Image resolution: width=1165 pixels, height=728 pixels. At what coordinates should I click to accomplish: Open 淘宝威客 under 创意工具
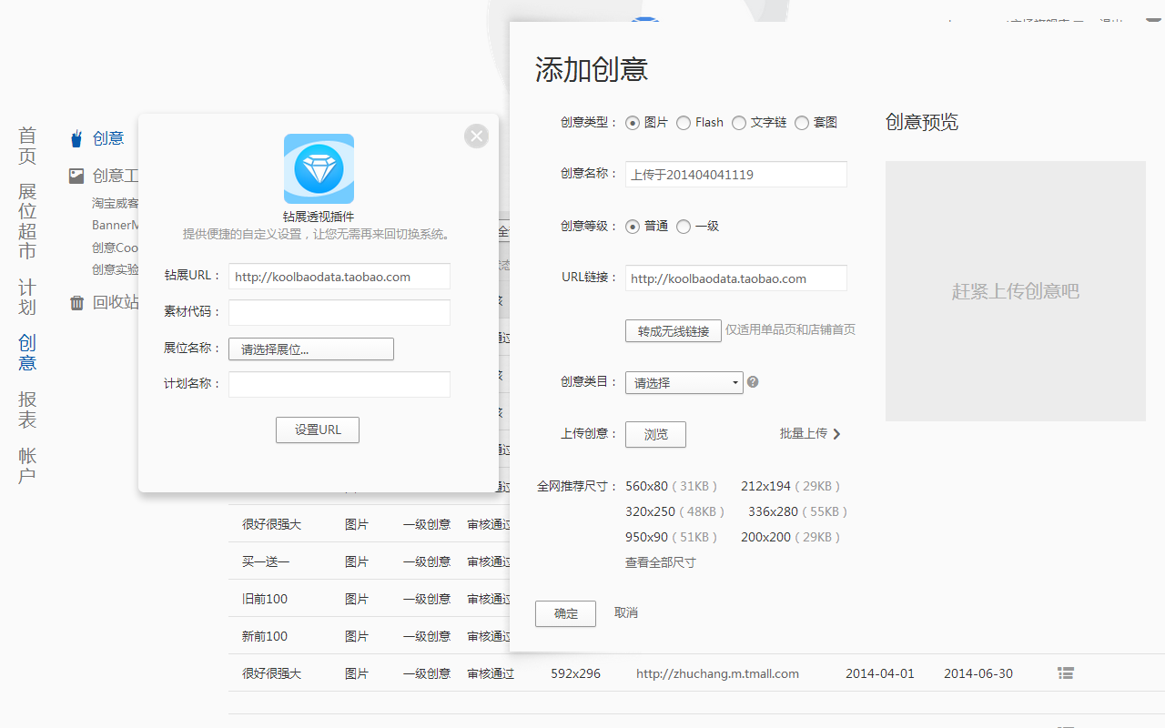tap(116, 203)
